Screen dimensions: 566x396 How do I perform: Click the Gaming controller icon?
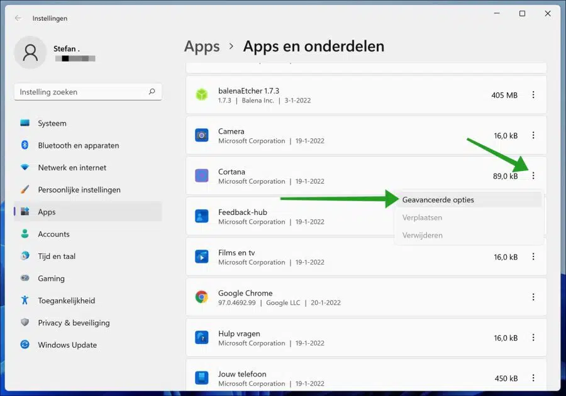click(25, 278)
